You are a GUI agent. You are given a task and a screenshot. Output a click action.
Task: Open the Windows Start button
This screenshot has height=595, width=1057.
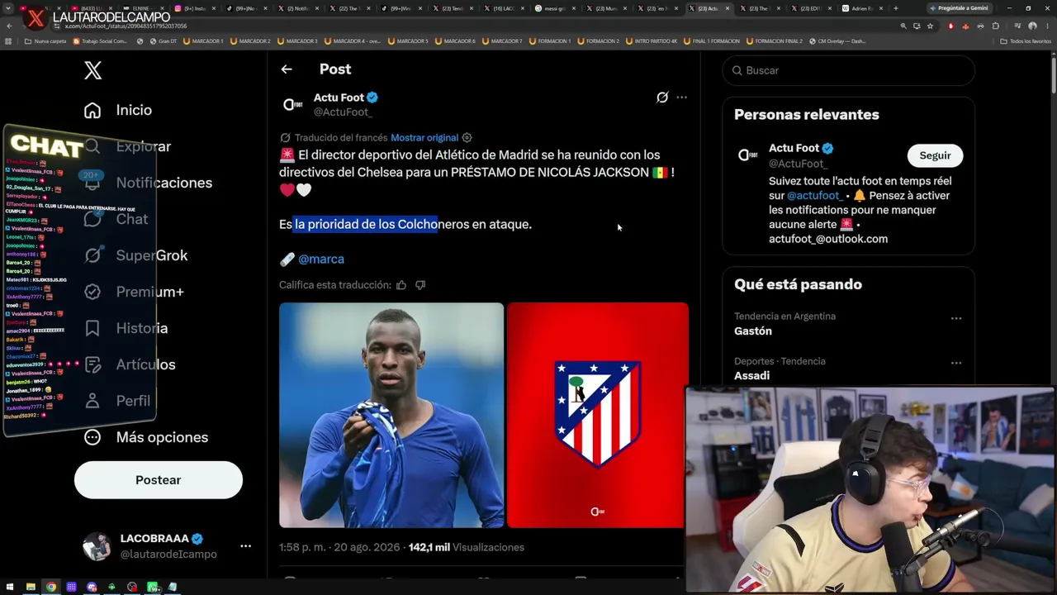[10, 588]
